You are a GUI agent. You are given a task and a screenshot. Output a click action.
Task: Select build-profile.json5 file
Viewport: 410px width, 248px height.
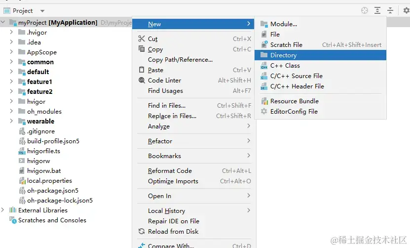tap(53, 141)
